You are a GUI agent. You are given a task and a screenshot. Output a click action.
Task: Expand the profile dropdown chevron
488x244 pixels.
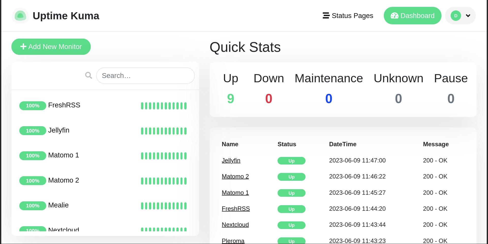pos(468,16)
